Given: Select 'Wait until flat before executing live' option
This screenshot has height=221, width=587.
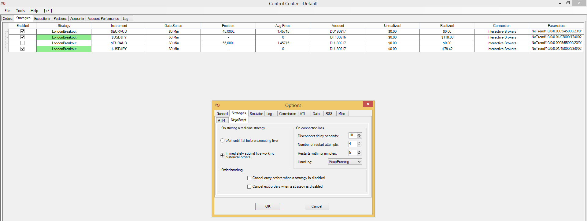Looking at the screenshot, I should tap(222, 141).
